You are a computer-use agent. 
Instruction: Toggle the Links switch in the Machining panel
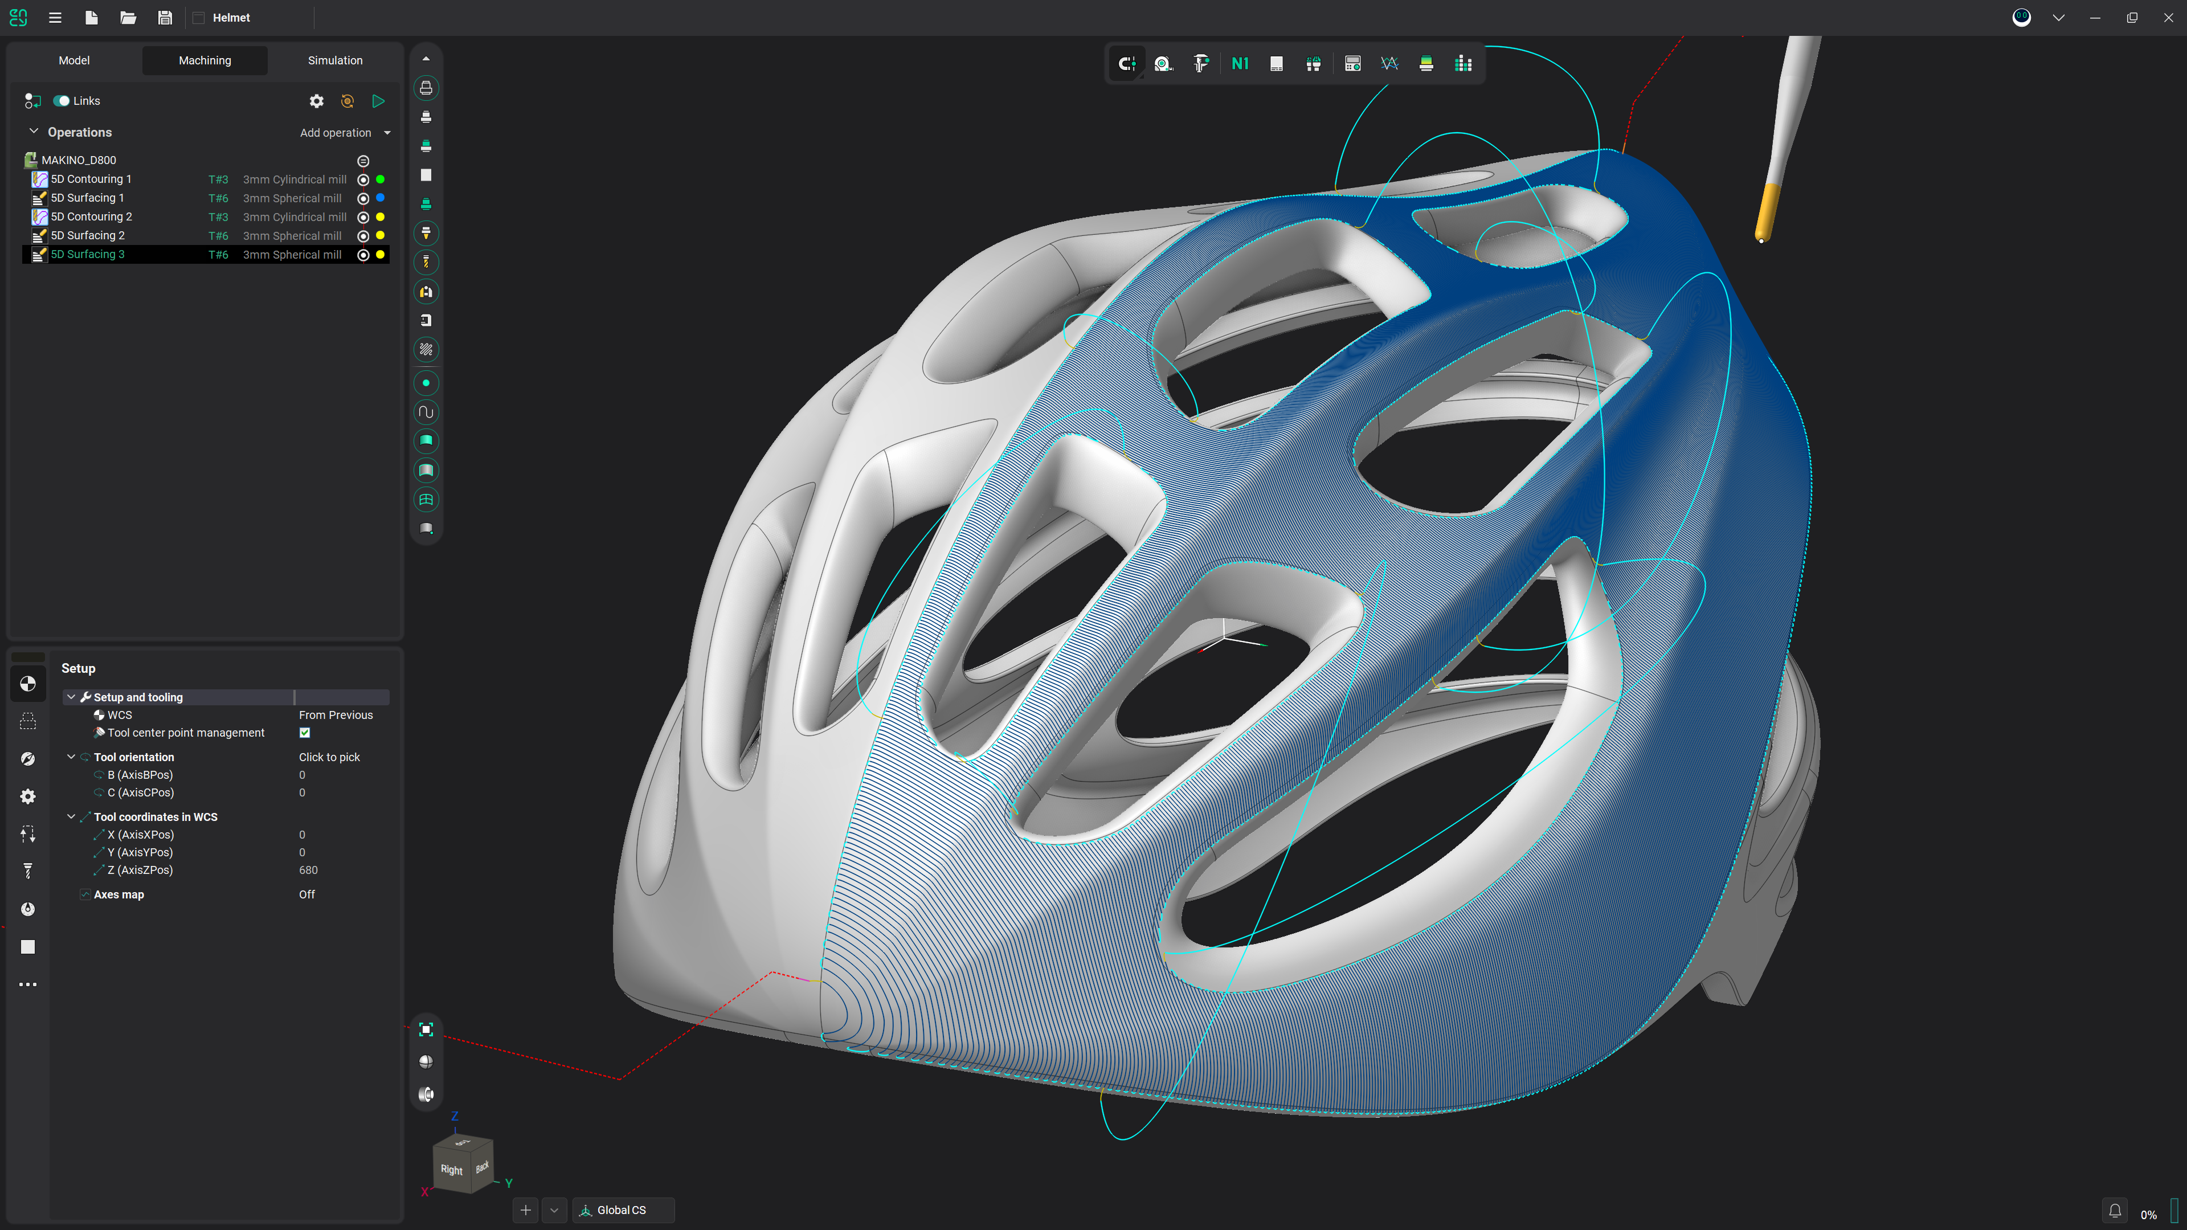[x=63, y=100]
